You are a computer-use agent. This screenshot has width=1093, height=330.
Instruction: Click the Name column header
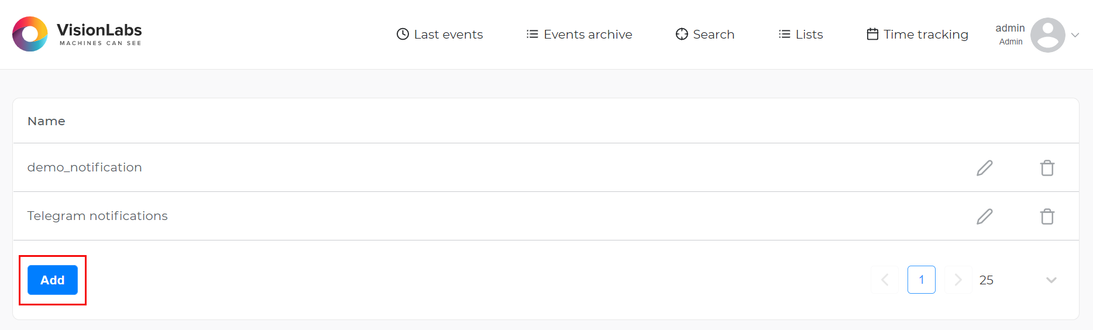point(46,121)
